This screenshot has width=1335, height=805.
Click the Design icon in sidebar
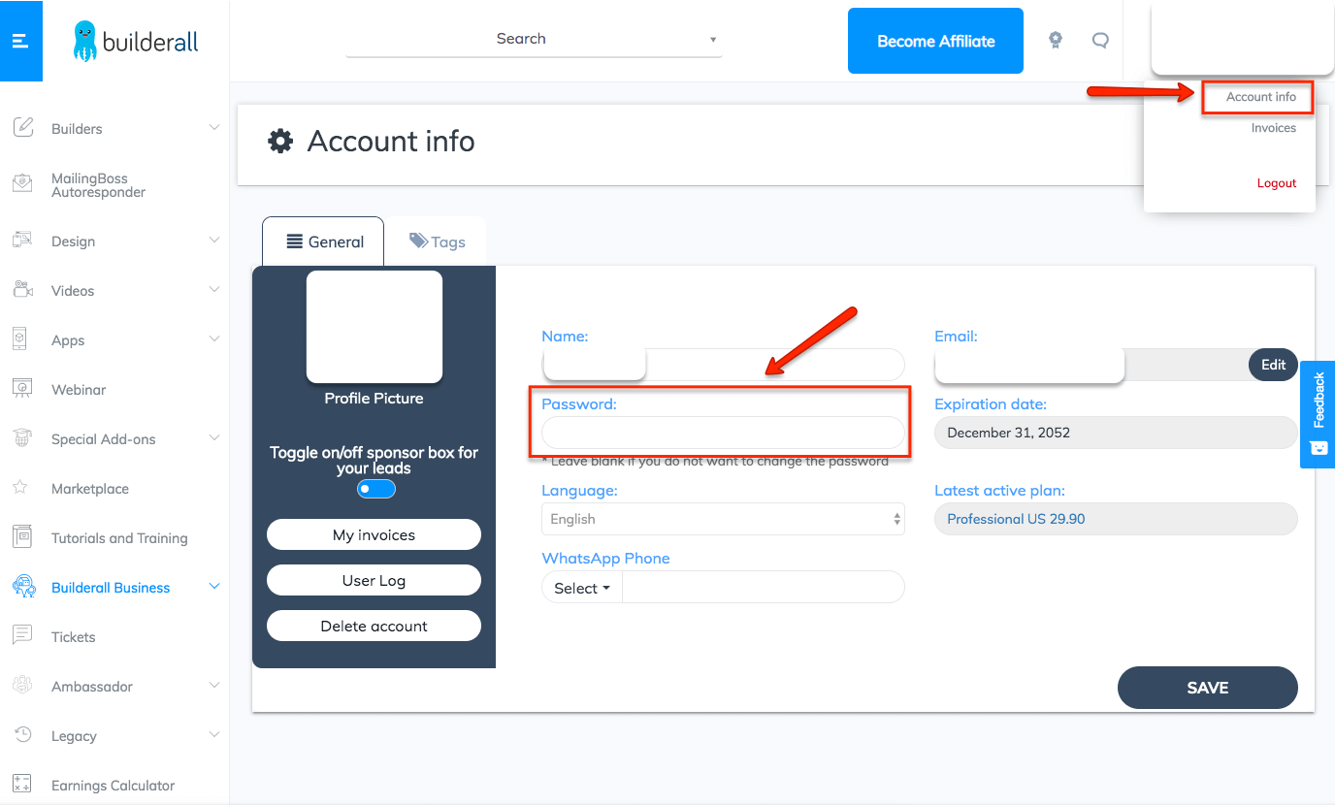[22, 240]
